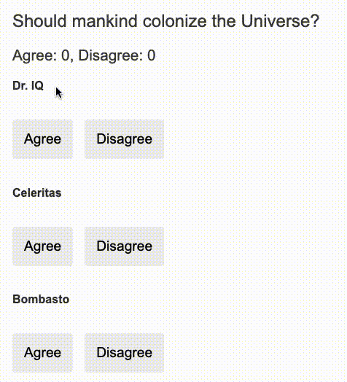The width and height of the screenshot is (347, 382).
Task: Click the 'Disagree: 0' tally text
Action: tap(117, 56)
